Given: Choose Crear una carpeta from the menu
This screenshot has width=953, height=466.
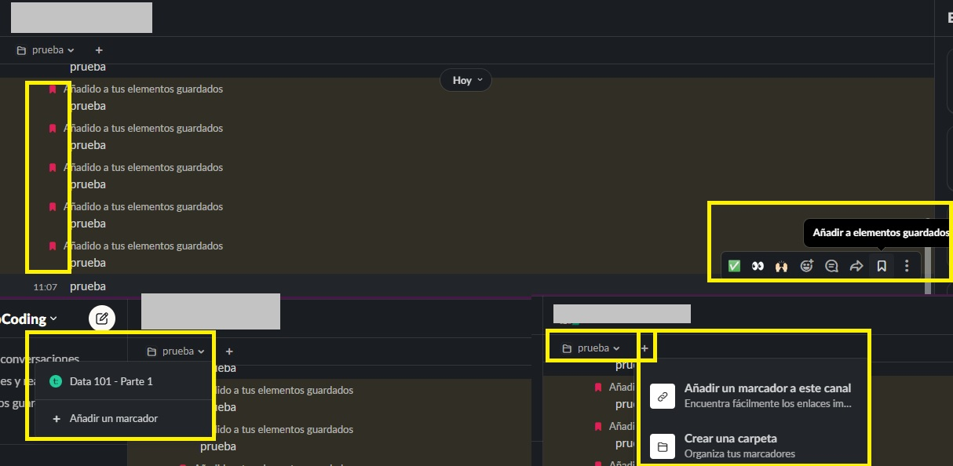Looking at the screenshot, I should point(731,438).
